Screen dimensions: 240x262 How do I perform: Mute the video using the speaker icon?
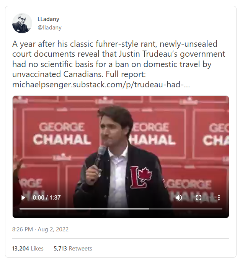(x=178, y=198)
